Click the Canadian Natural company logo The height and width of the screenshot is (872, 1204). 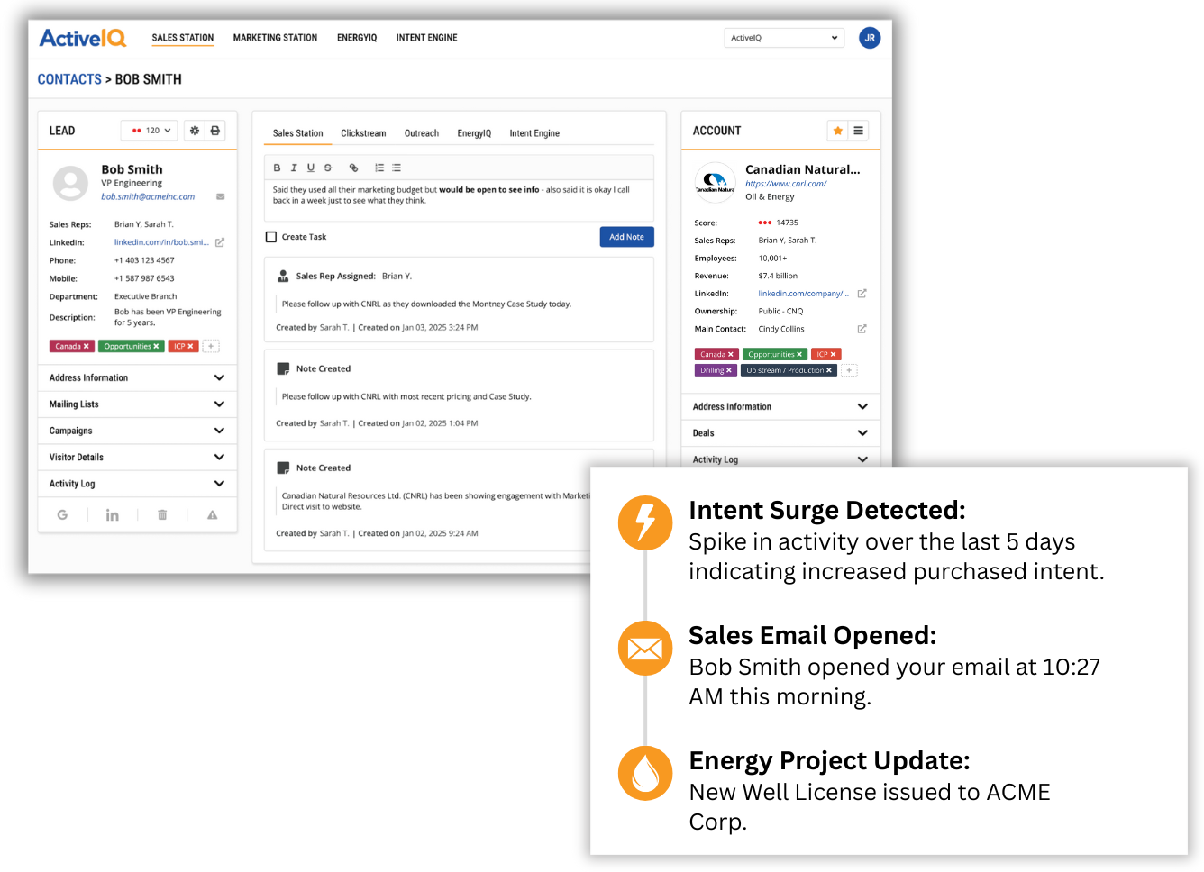tap(715, 183)
